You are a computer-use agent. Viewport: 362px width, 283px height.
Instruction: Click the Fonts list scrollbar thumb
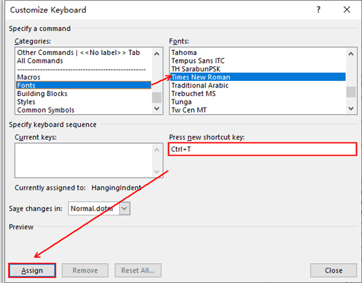tap(351, 91)
